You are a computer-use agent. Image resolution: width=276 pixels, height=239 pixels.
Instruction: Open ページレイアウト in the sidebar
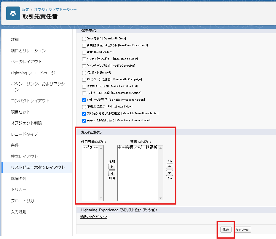tap(26, 62)
